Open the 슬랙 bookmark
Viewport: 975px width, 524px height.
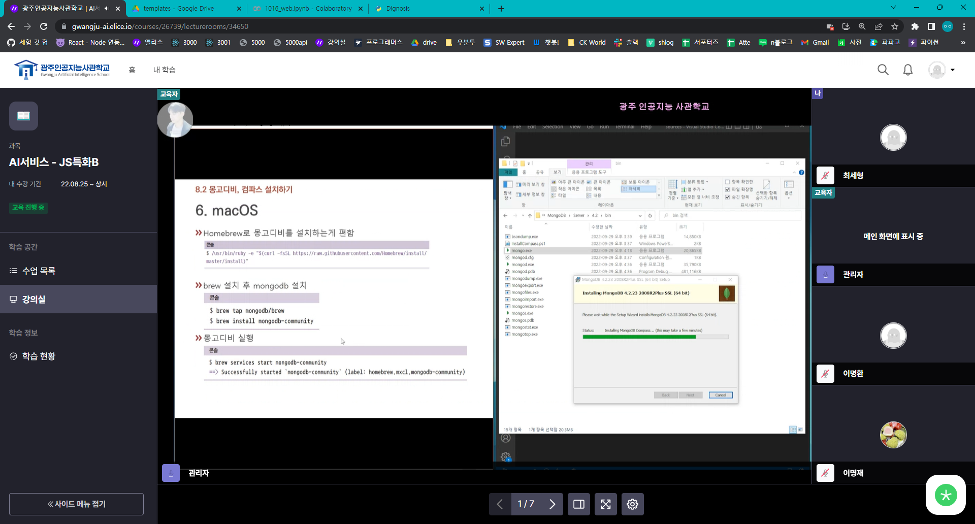[626, 43]
